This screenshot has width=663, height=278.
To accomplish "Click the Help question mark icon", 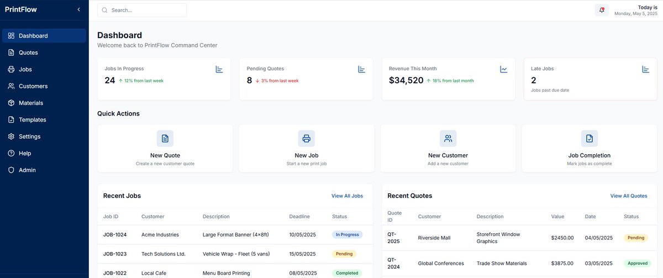I will pyautogui.click(x=11, y=153).
